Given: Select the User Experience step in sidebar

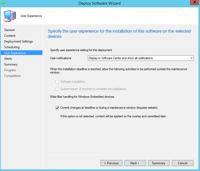Looking at the screenshot, I should point(22,53).
